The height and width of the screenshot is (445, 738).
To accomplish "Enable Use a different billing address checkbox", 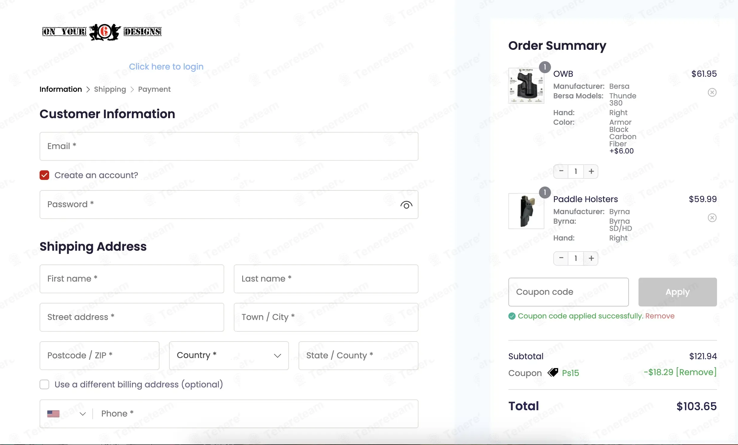I will pos(44,384).
